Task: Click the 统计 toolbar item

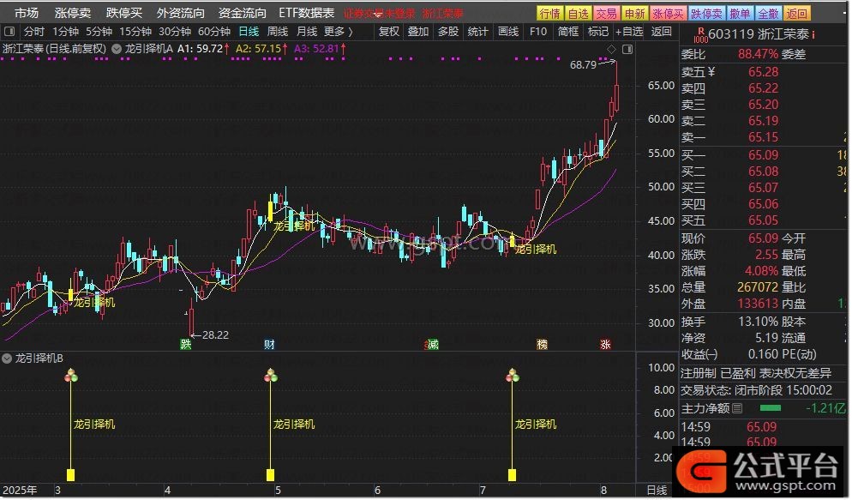Action: 478,32
